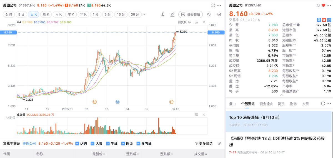333x158 pixels.
Task: Click the 美图公司 link in warrants bar
Action: (x=29, y=144)
